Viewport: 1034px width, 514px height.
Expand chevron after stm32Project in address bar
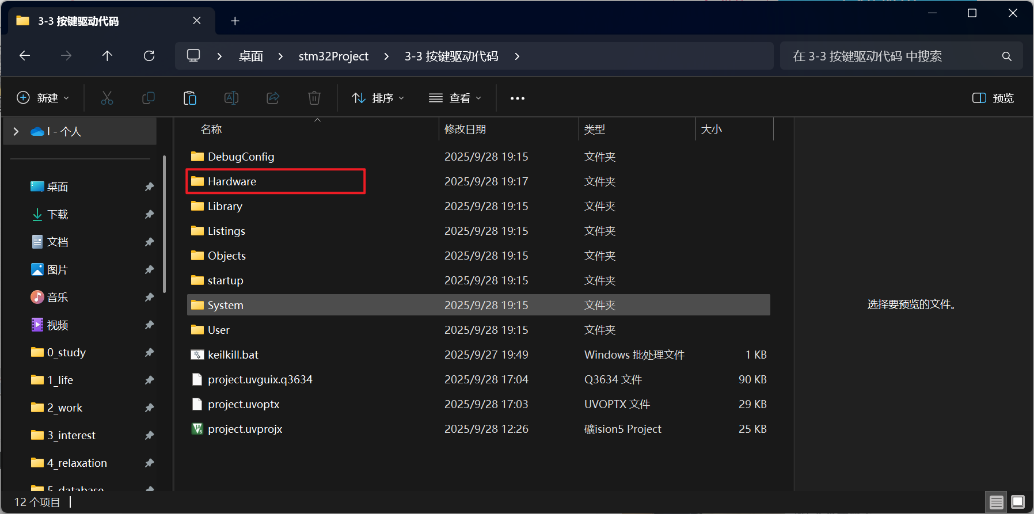click(x=386, y=56)
